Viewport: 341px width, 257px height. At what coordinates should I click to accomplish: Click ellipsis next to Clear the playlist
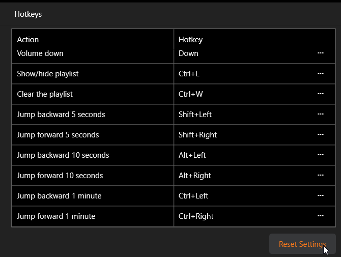(x=321, y=94)
